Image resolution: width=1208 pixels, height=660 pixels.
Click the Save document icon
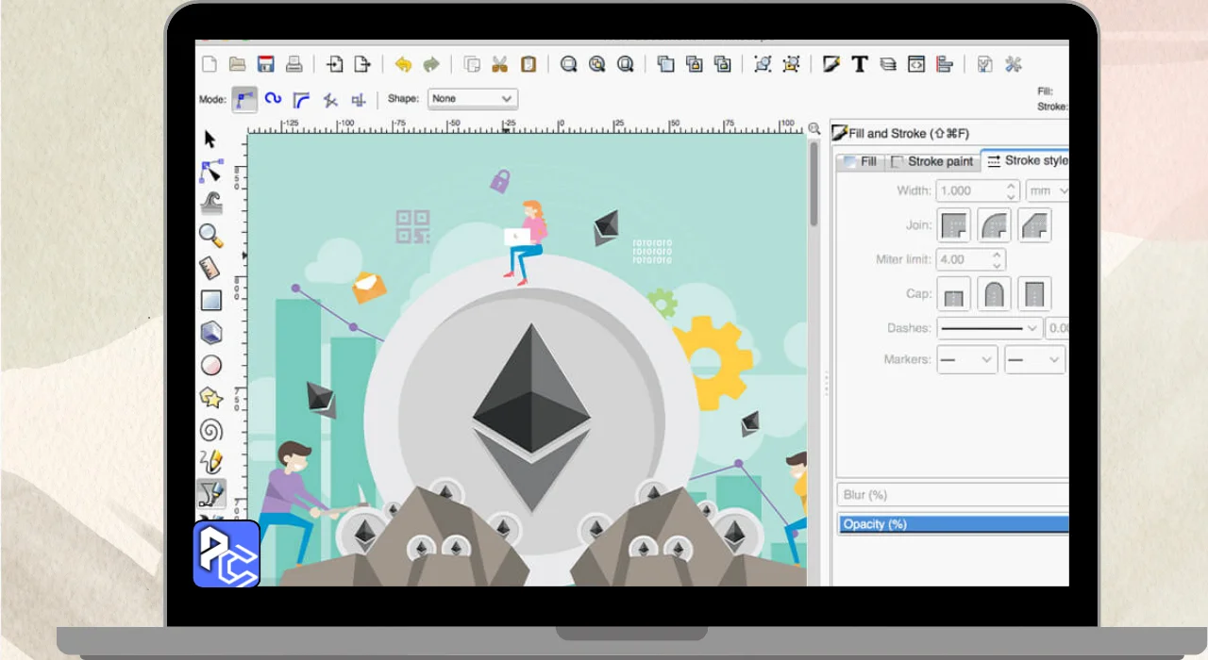[x=266, y=64]
